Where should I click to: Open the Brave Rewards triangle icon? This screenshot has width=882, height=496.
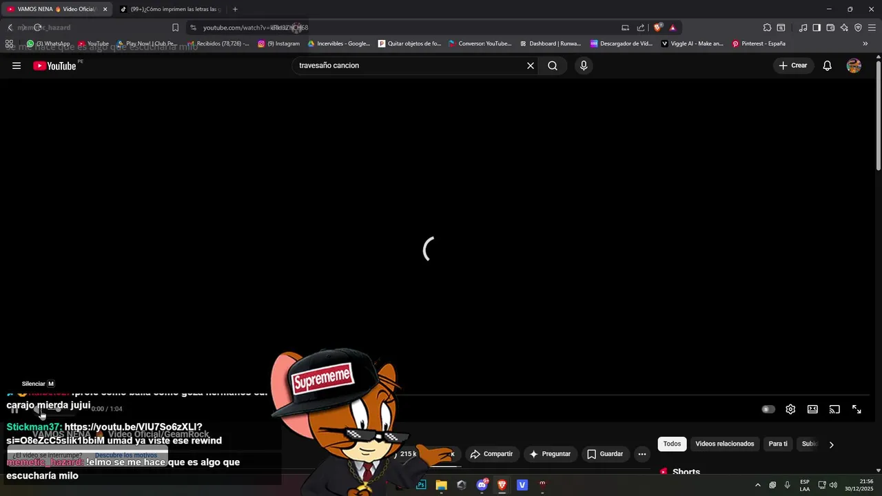coord(673,28)
